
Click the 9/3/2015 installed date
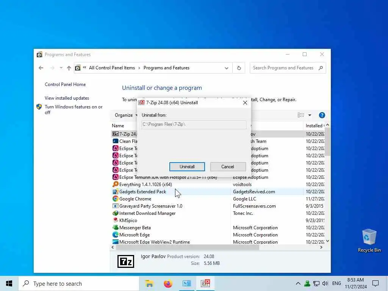point(314,206)
